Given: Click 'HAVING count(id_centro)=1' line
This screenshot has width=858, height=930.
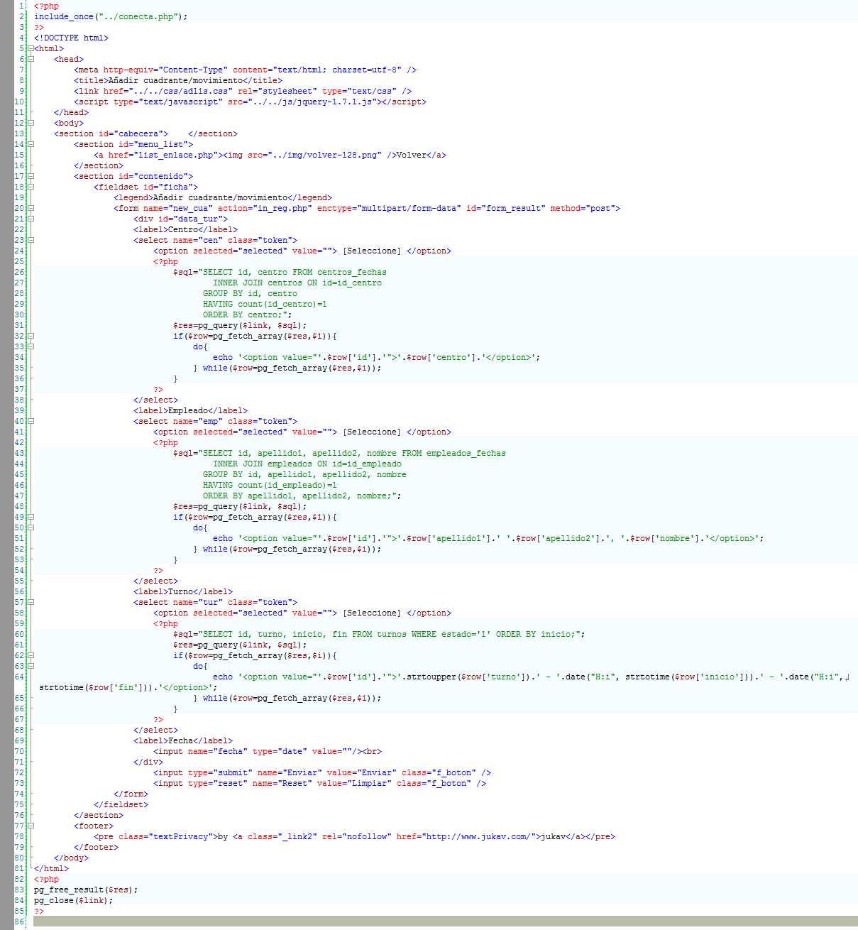Looking at the screenshot, I should pos(265,304).
